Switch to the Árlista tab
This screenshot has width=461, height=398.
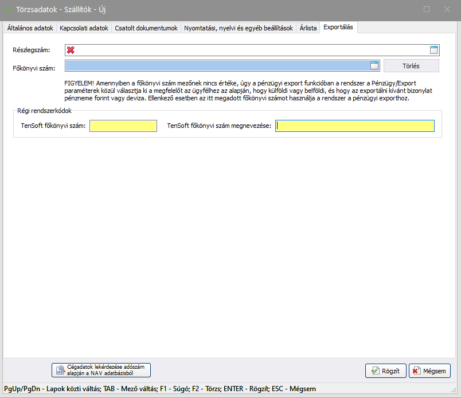(307, 28)
